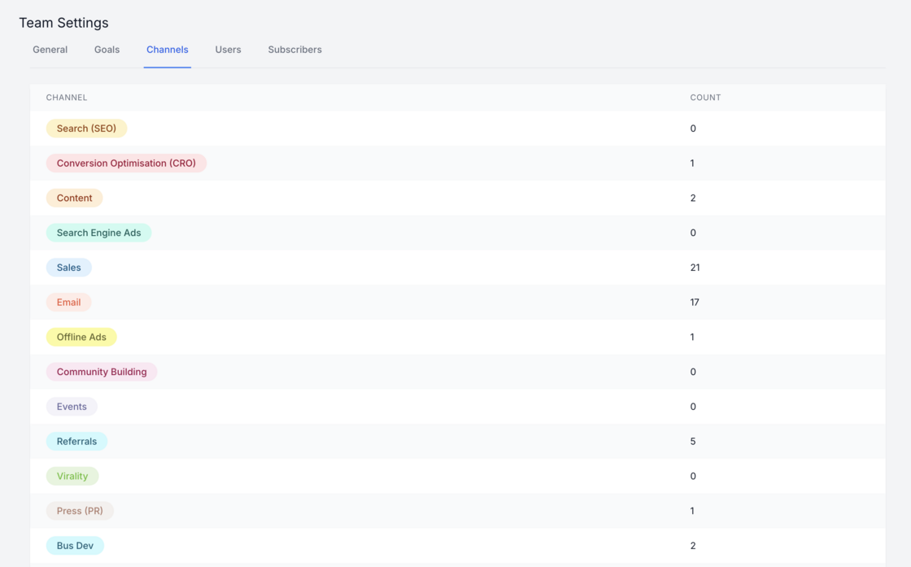The width and height of the screenshot is (911, 567).
Task: Open the Community Building tag
Action: coord(102,373)
